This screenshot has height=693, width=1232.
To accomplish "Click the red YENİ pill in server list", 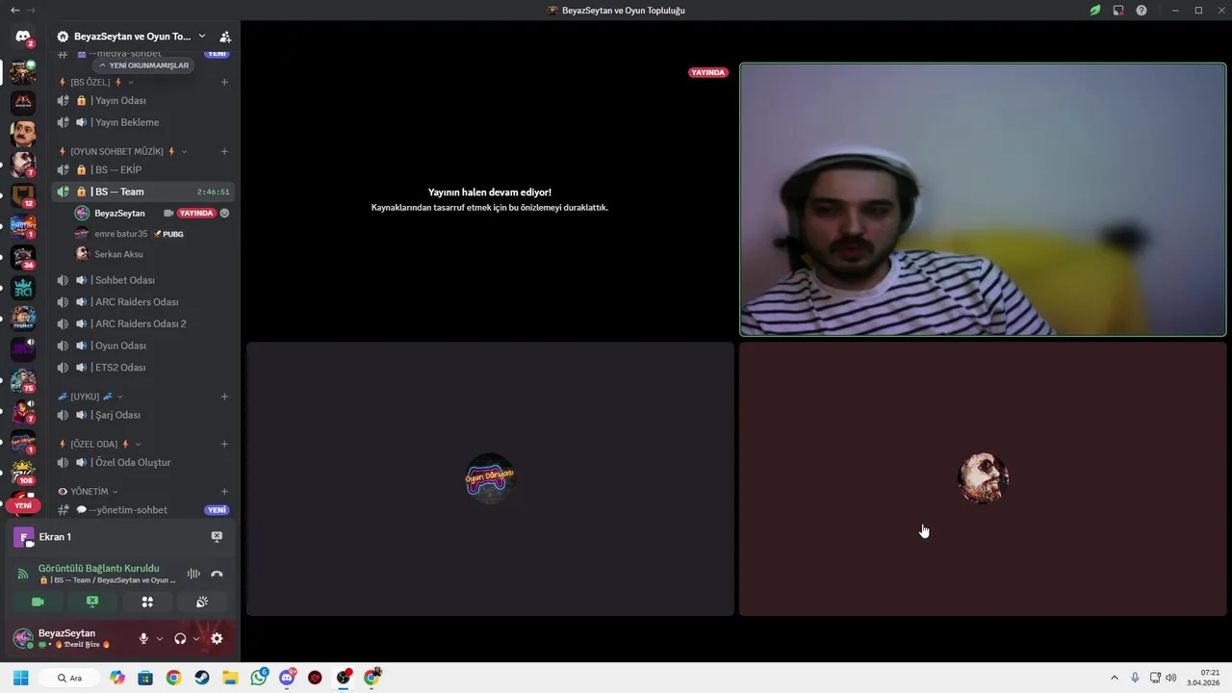I will [x=23, y=505].
